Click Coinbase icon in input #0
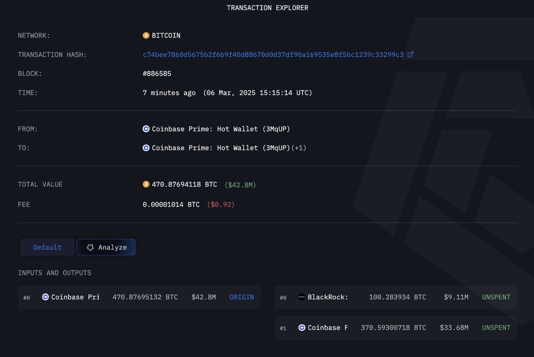This screenshot has width=534, height=357. (45, 297)
